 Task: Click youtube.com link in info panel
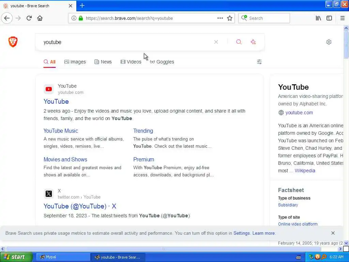299,113
